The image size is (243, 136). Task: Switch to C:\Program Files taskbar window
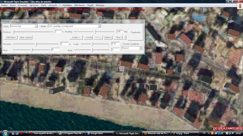71,133
